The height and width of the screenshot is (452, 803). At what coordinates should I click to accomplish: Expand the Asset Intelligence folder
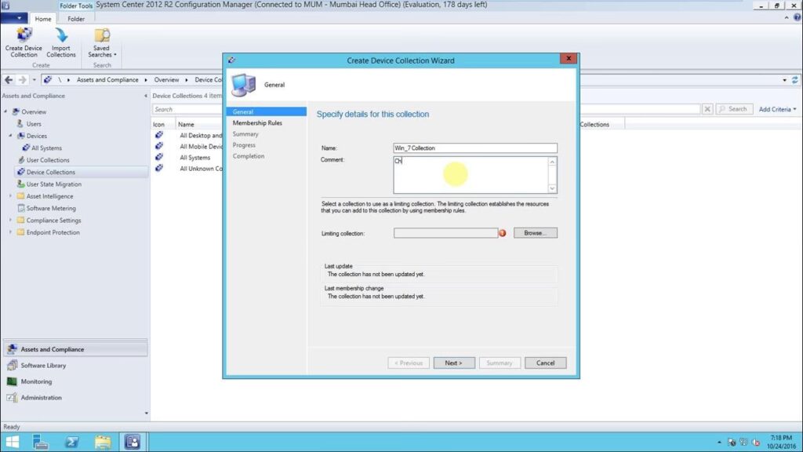click(11, 196)
